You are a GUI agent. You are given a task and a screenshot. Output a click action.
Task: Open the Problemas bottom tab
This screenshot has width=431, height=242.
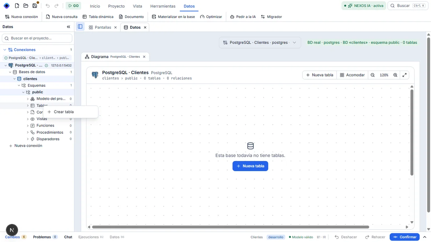pos(45,237)
